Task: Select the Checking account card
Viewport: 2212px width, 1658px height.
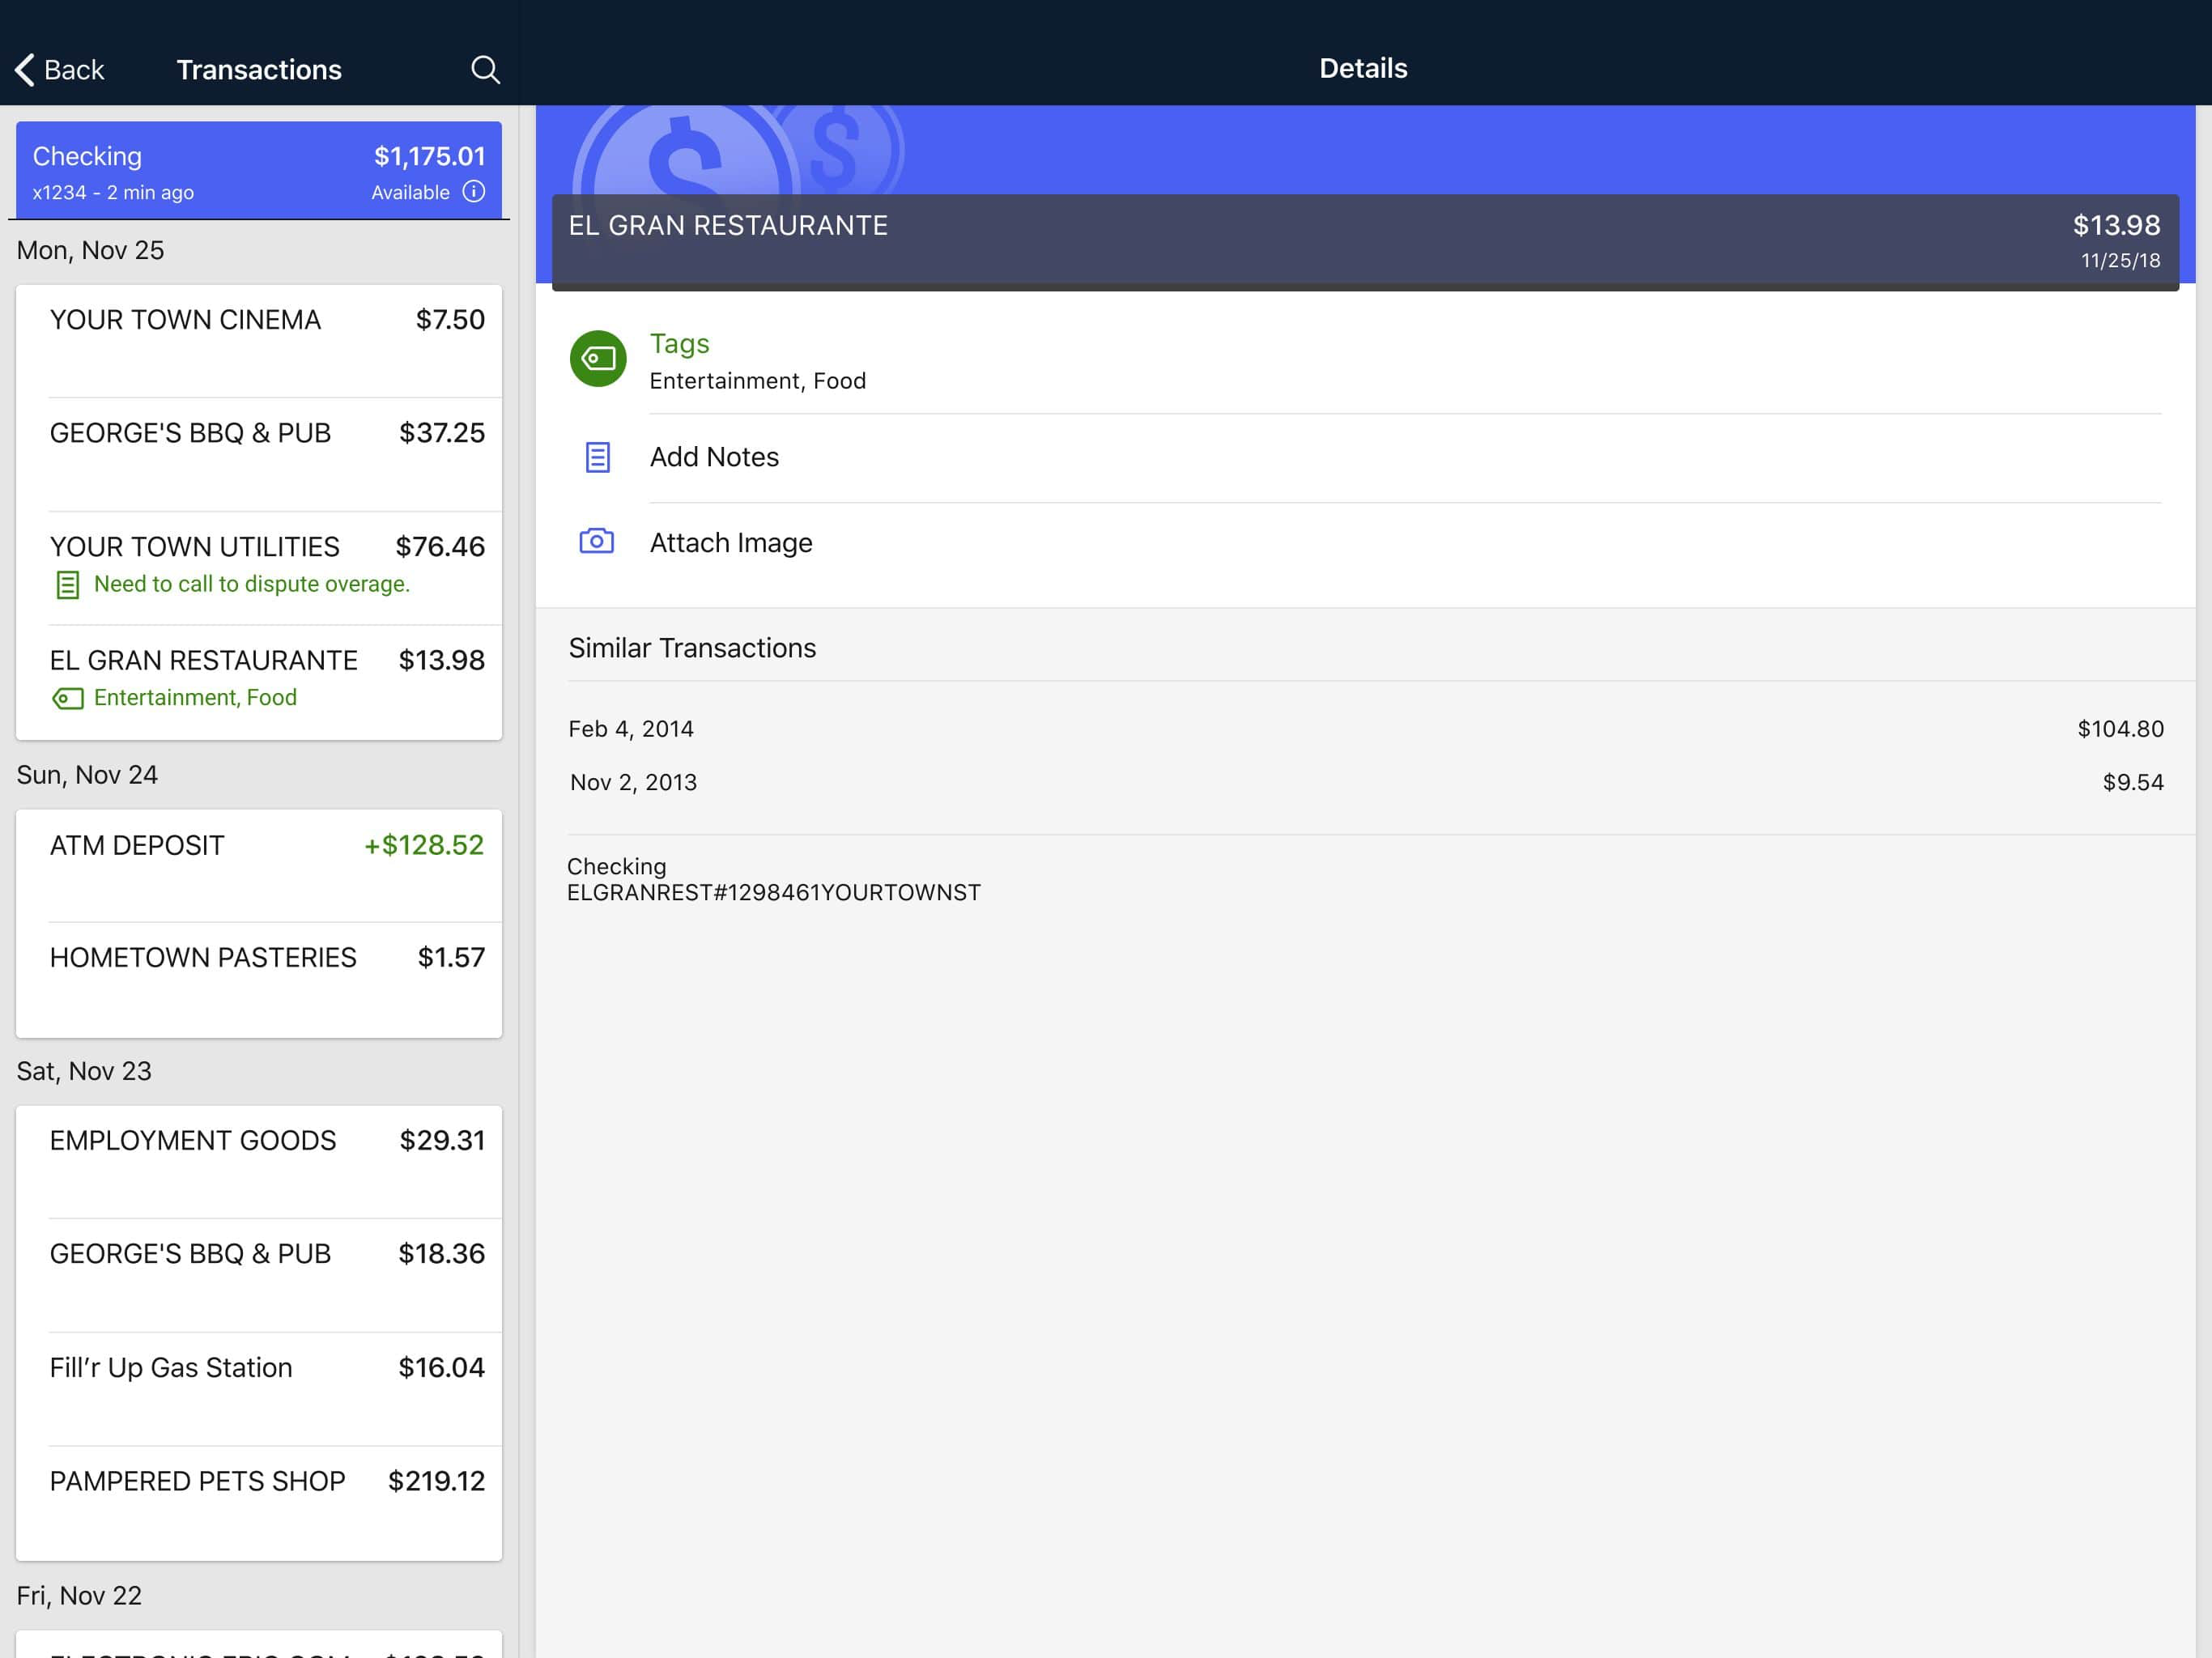Action: [x=259, y=171]
